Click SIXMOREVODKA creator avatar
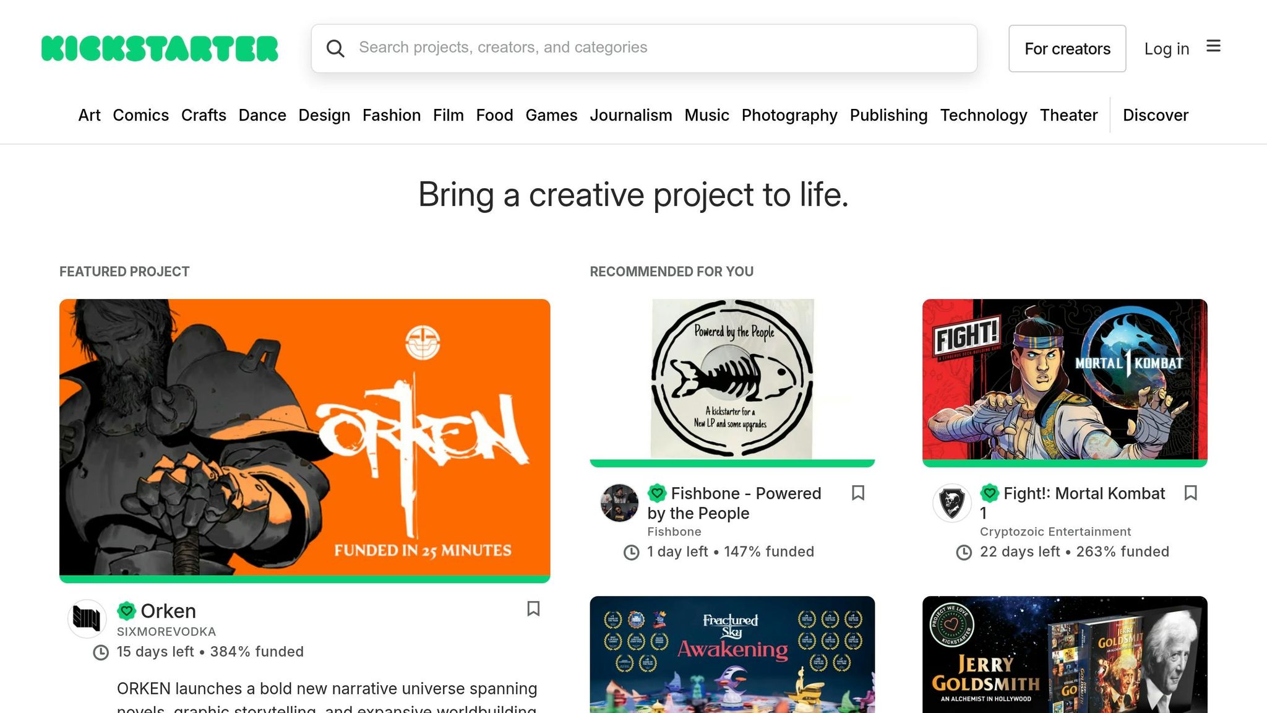The image size is (1267, 713). click(87, 618)
